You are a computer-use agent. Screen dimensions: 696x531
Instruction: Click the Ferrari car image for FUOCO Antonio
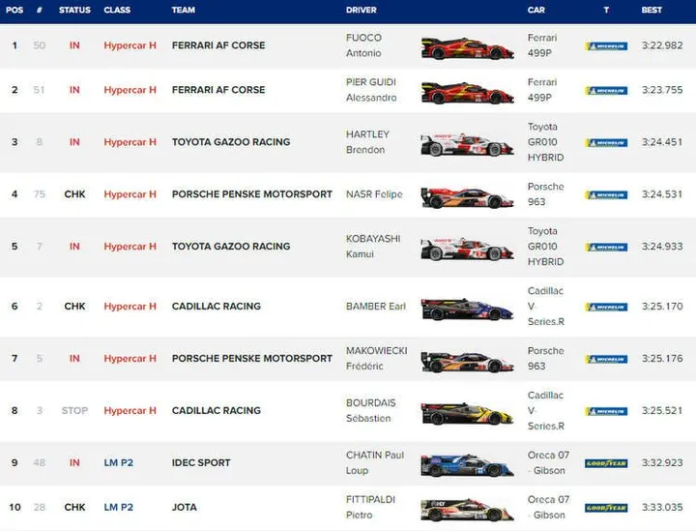tap(468, 47)
